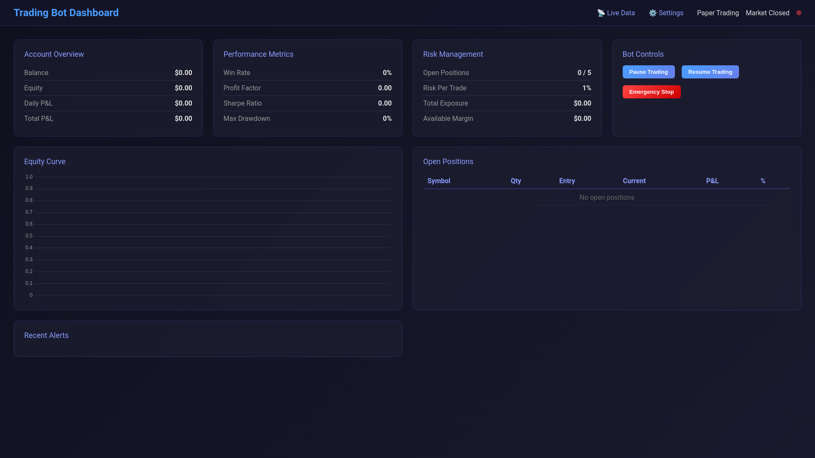This screenshot has width=815, height=458.
Task: Click the Balance row label
Action: (x=36, y=73)
